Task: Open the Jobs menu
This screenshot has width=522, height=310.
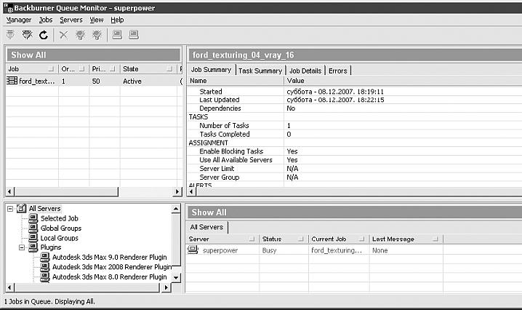Action: click(x=46, y=20)
